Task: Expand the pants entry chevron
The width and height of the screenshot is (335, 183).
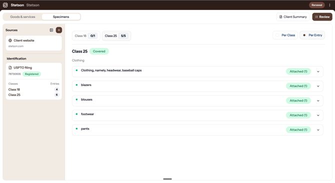Action: [318, 130]
